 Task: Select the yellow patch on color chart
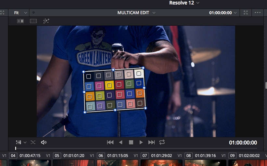coord(109,85)
